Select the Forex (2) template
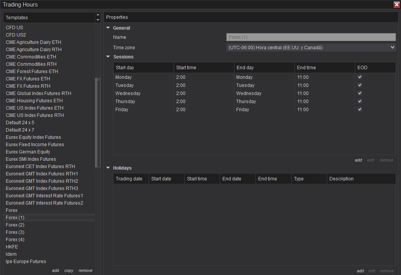This screenshot has width=401, height=275. click(15, 225)
